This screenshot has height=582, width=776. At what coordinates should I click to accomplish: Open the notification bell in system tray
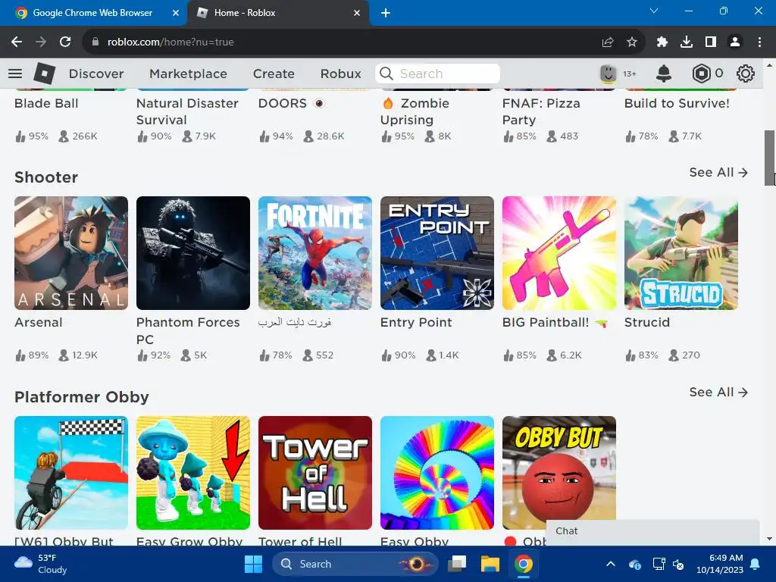coord(756,564)
